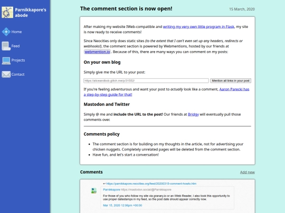Open the Home menu item
285x213 pixels.
coord(16,32)
